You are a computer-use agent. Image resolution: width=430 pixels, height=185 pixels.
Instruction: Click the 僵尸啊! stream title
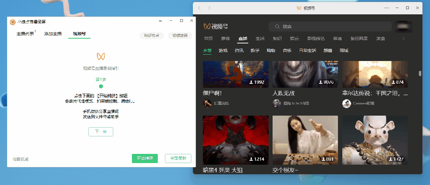point(213,93)
